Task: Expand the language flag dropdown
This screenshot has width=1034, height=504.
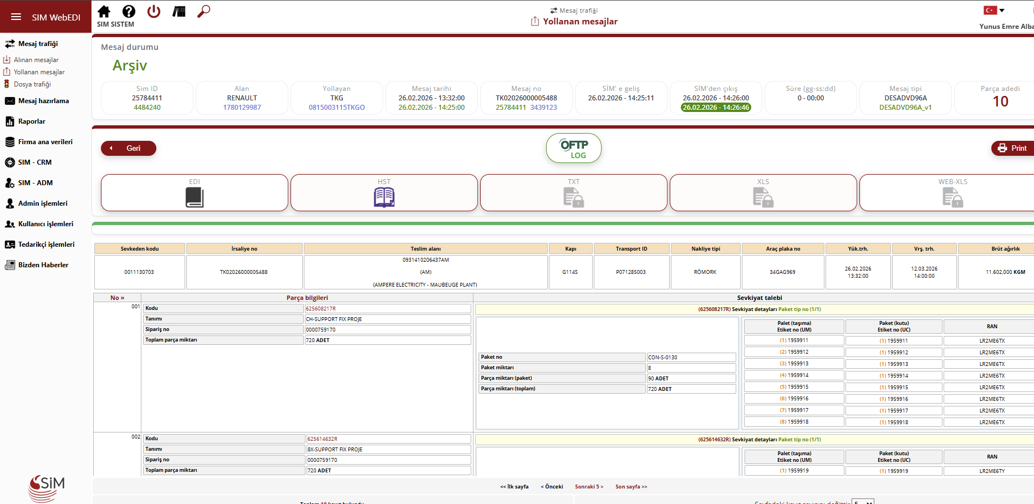Action: click(x=994, y=11)
